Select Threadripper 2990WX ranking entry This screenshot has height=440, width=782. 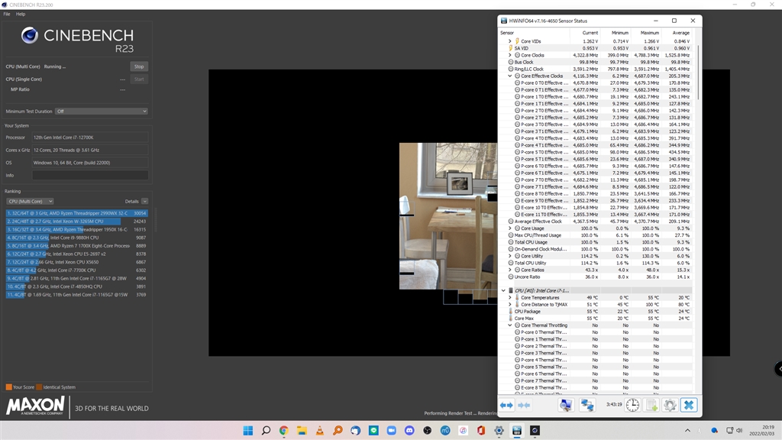(77, 213)
